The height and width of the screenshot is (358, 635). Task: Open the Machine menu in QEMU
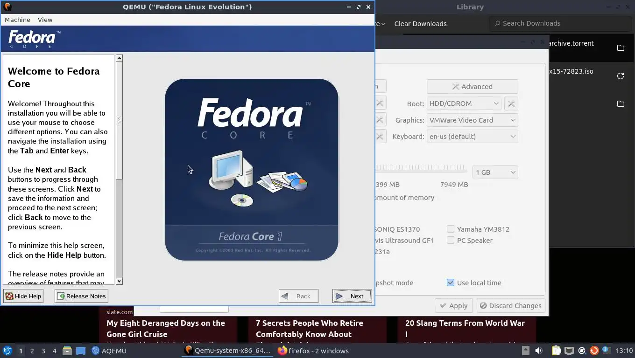[x=17, y=20]
